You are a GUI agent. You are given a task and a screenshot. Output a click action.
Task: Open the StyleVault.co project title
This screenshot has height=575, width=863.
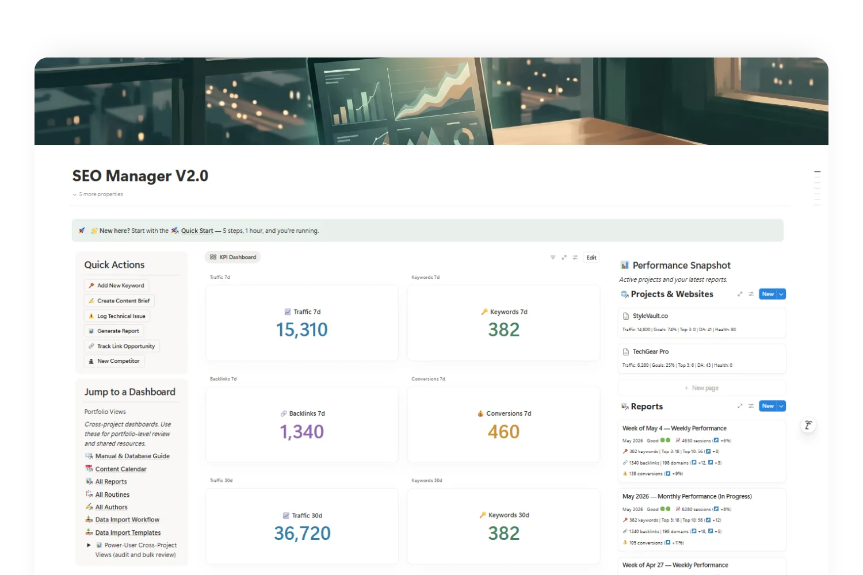click(650, 316)
